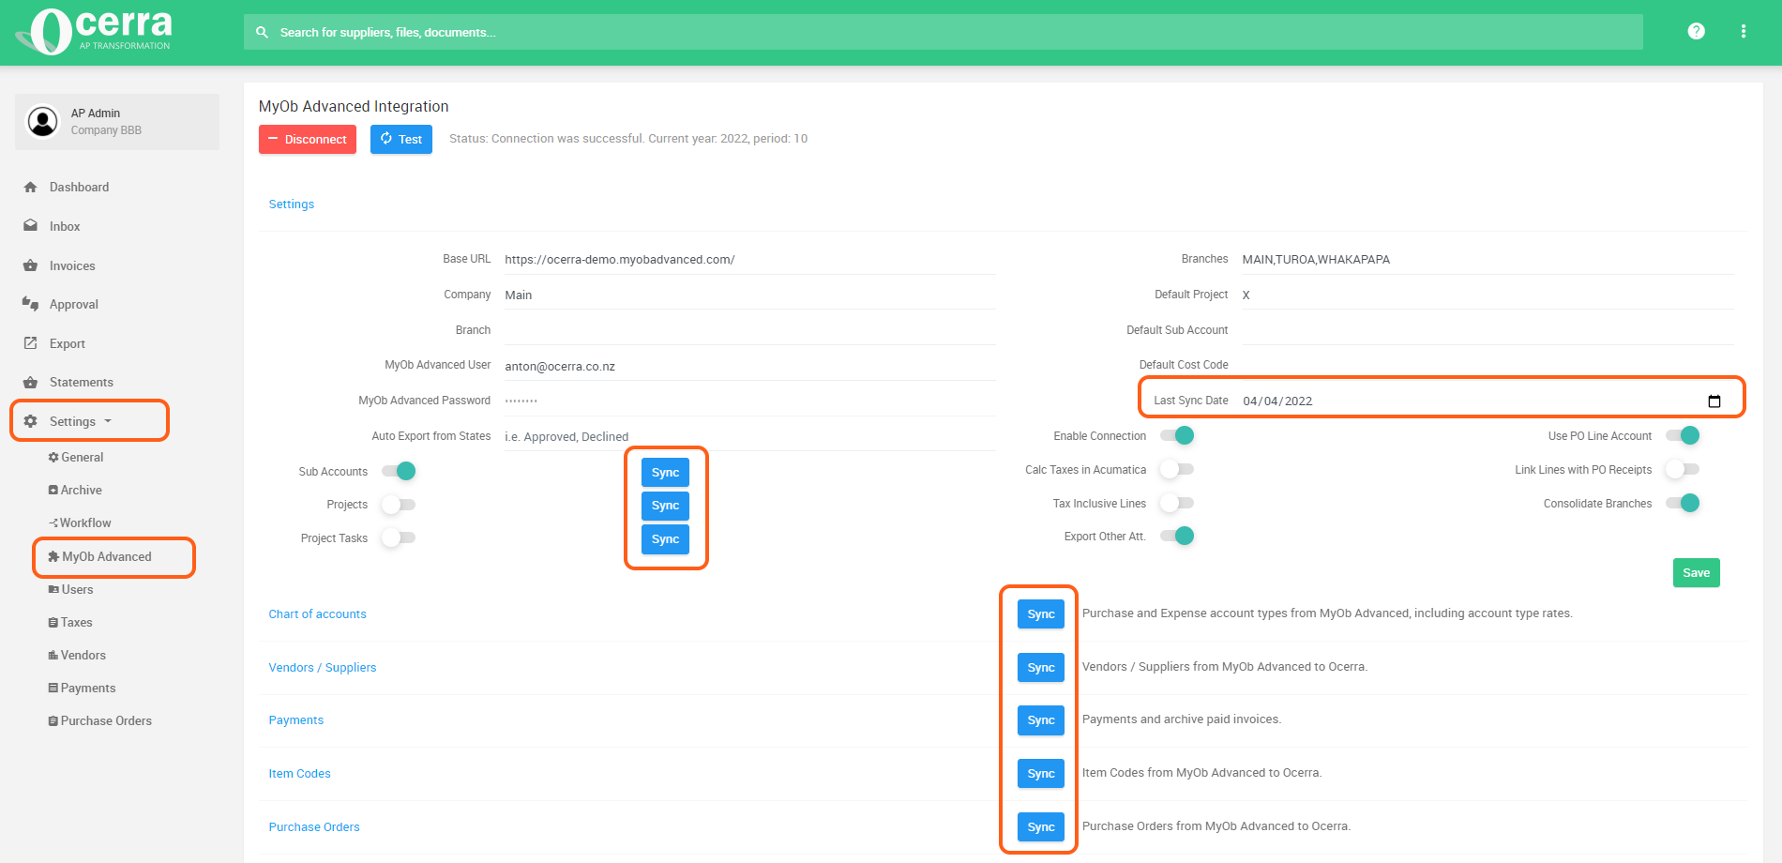1782x863 pixels.
Task: Click the Test connection button
Action: (x=401, y=139)
